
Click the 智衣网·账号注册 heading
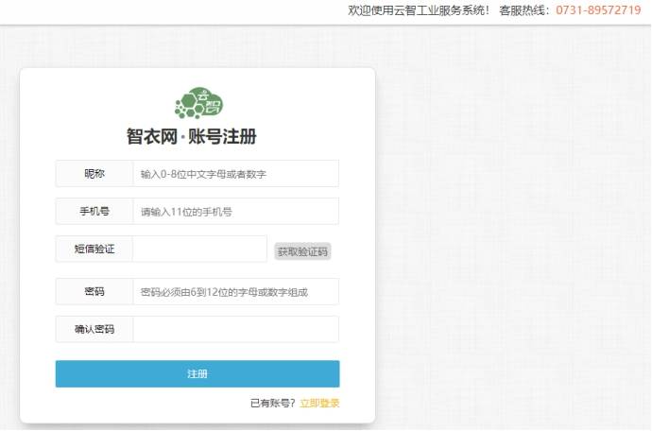[191, 136]
